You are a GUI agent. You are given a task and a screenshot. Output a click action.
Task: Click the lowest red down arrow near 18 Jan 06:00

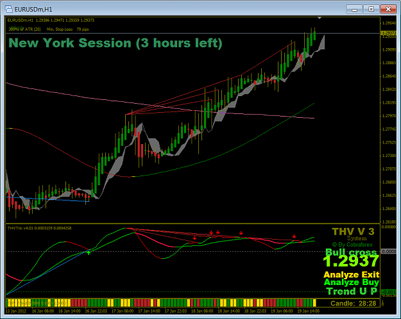pos(194,238)
